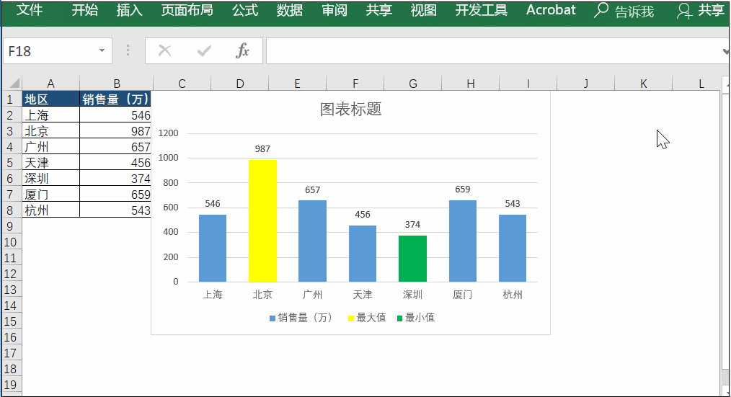Open the 文件 menu tab
731x397 pixels.
[29, 10]
